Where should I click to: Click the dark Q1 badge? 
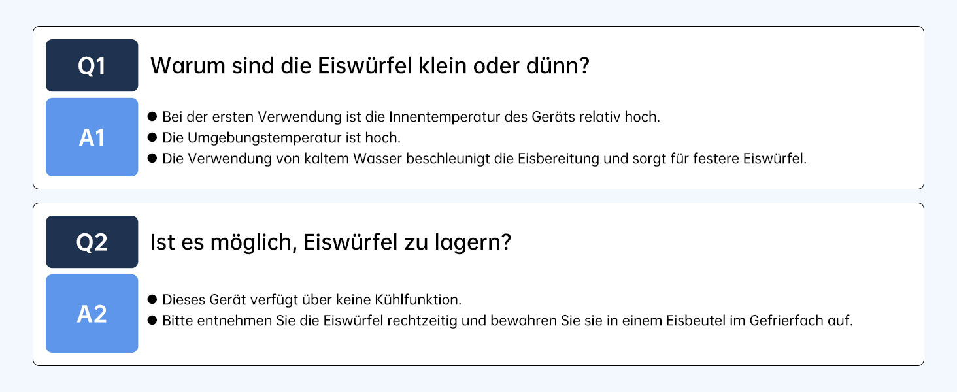[92, 65]
